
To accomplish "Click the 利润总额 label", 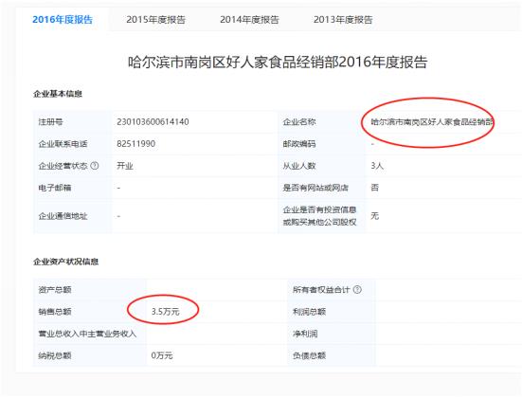I will 309,312.
